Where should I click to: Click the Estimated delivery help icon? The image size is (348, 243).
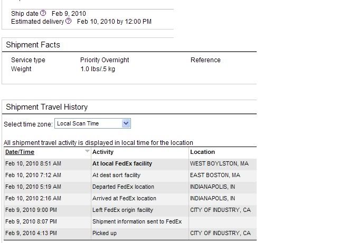point(69,21)
